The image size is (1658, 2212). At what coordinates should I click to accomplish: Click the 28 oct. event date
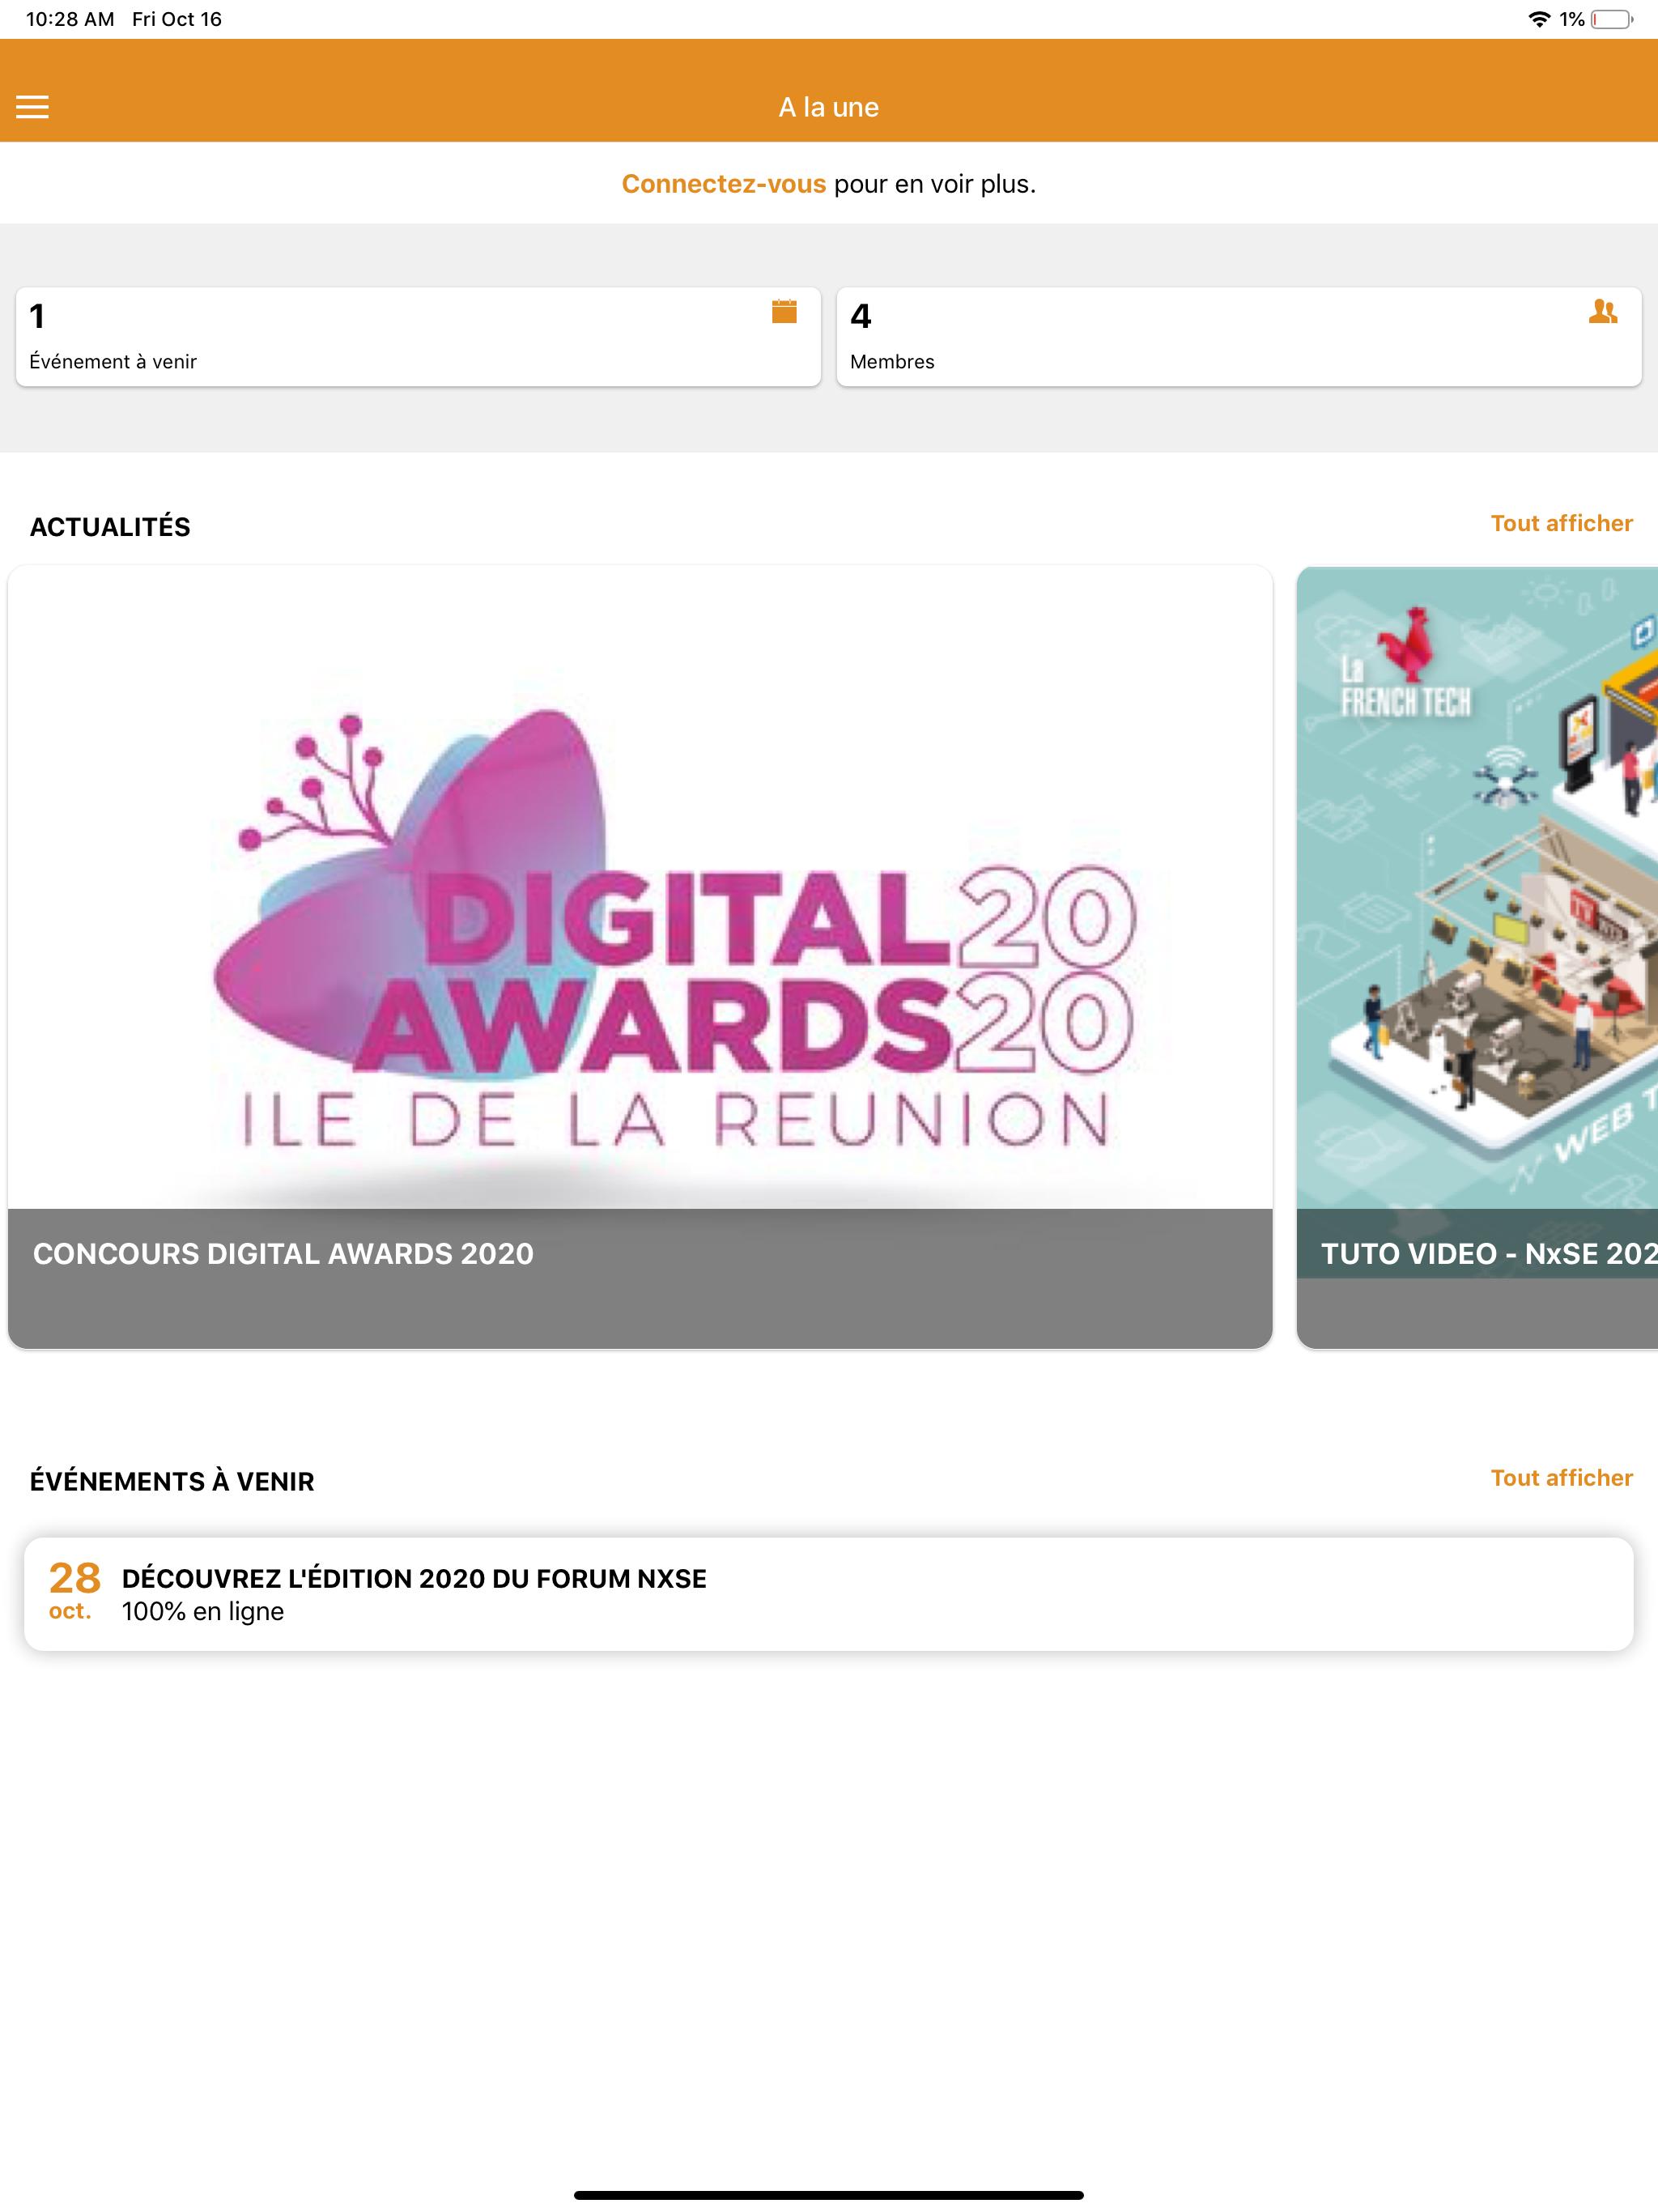pyautogui.click(x=74, y=1593)
